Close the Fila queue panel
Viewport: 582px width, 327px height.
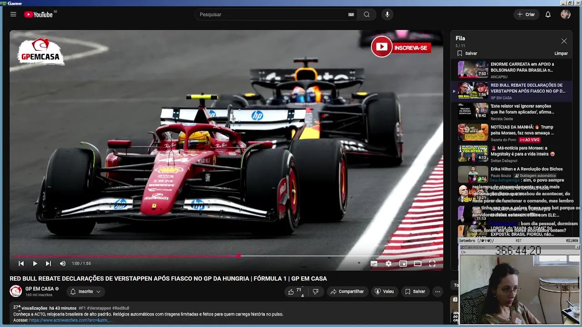click(x=564, y=41)
